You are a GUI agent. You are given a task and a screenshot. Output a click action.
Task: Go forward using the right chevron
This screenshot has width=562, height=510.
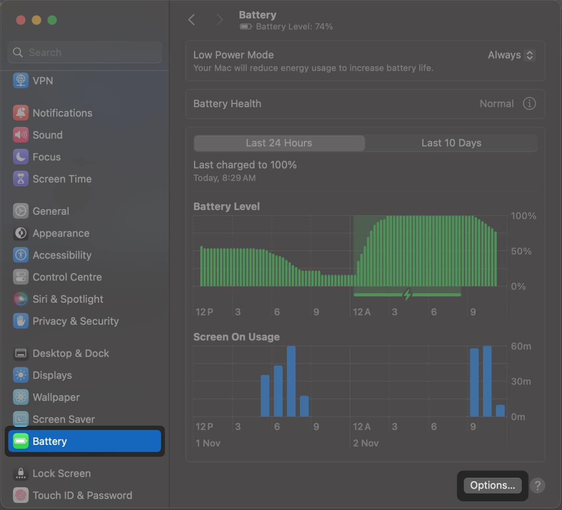click(220, 20)
